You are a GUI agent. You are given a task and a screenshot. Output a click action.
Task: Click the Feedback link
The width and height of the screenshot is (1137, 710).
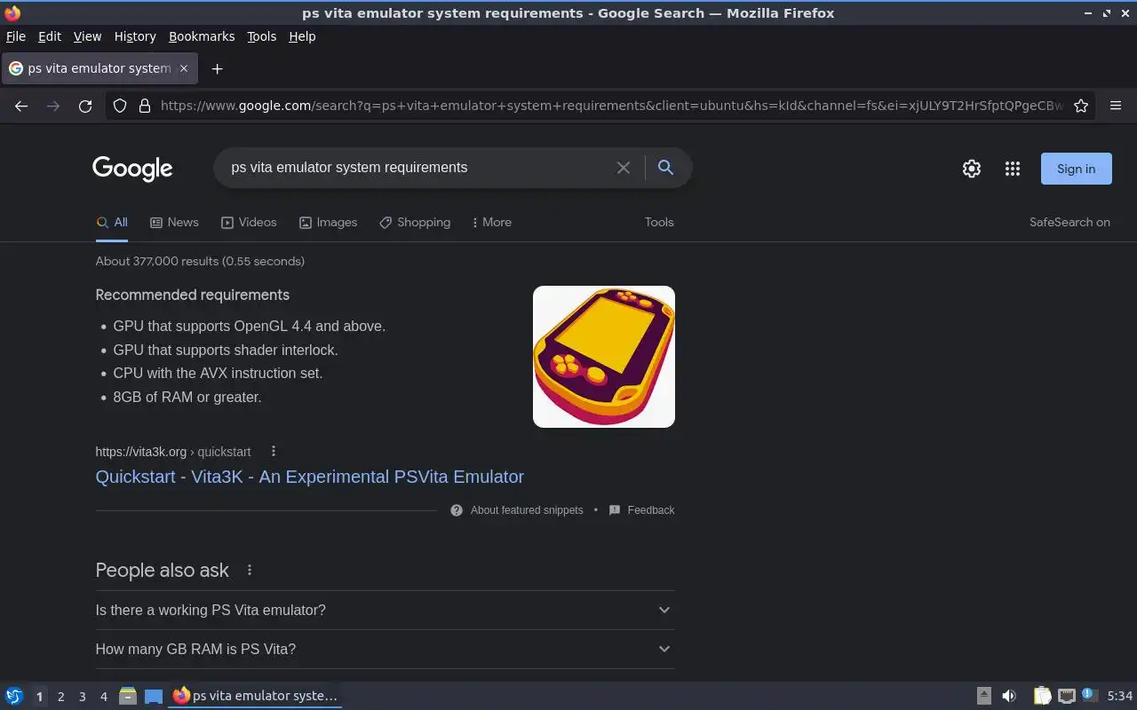[651, 510]
